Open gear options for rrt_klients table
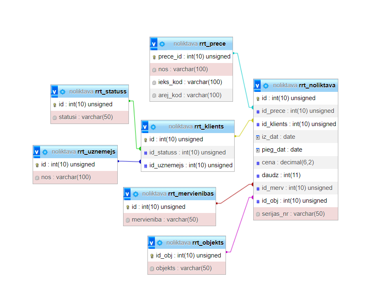Screen dimensions: 373x283 click(153, 127)
